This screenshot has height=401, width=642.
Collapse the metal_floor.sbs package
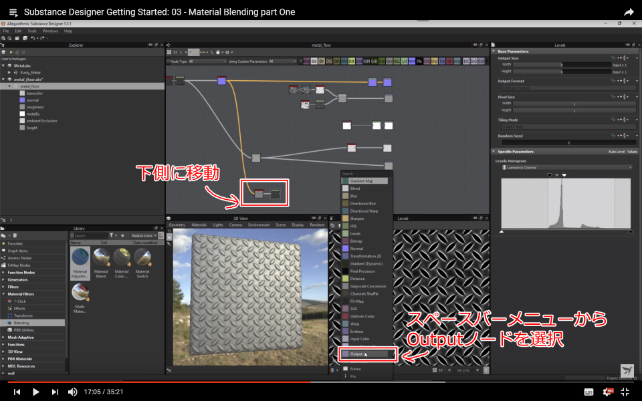click(3, 80)
